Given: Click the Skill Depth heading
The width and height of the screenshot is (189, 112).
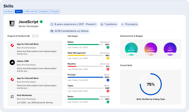Looking at the screenshot, I should pos(72,36).
